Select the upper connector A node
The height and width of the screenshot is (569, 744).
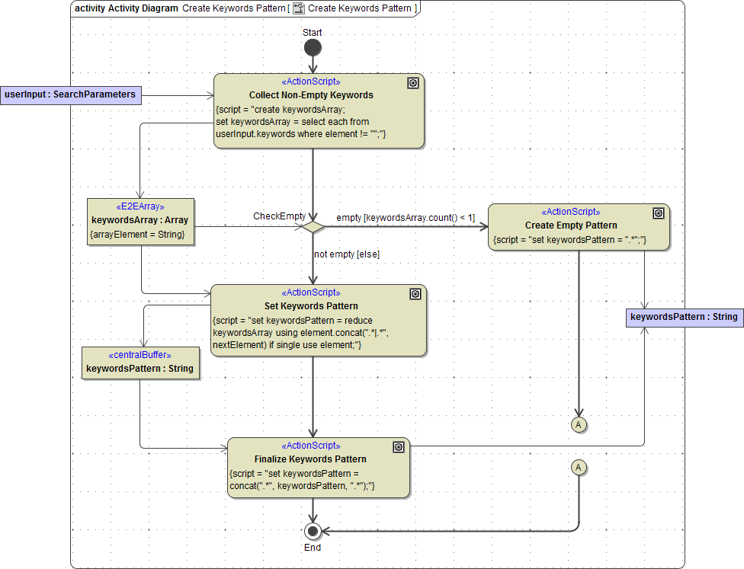click(579, 426)
